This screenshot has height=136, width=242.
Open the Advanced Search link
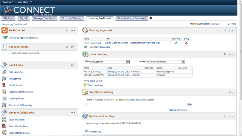click(x=178, y=110)
